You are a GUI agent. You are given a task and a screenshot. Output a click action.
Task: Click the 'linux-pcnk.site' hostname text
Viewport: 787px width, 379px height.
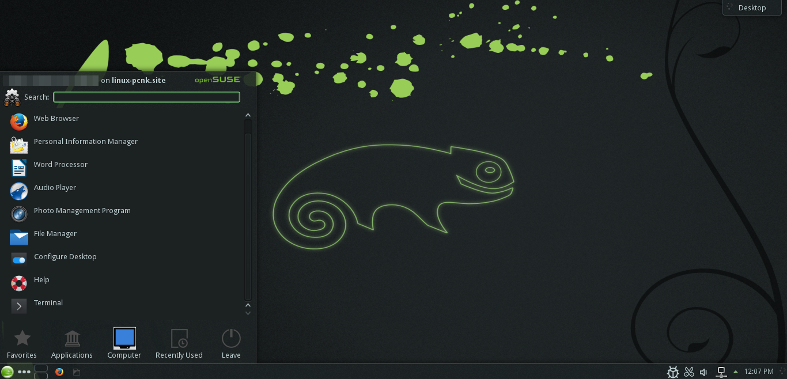[x=139, y=80]
